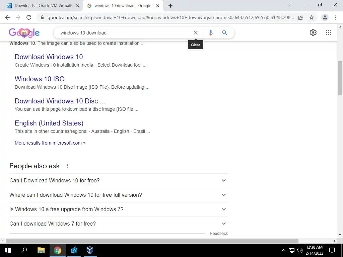Bookmark this page with the star icon
343x257 pixels.
(312, 17)
